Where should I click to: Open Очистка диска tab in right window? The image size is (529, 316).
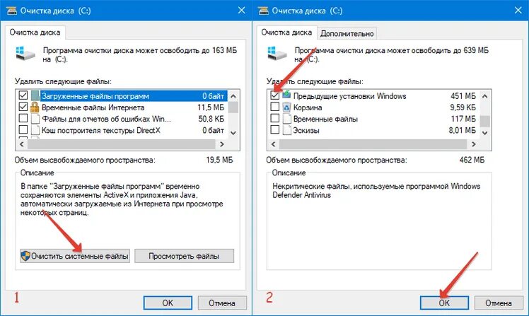point(286,33)
